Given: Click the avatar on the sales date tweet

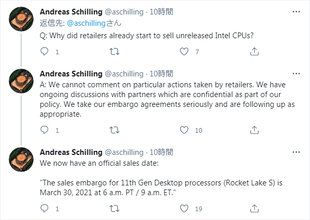Looking at the screenshot, I should tap(21, 159).
